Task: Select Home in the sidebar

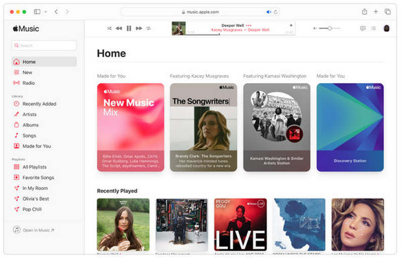Action: pyautogui.click(x=44, y=61)
